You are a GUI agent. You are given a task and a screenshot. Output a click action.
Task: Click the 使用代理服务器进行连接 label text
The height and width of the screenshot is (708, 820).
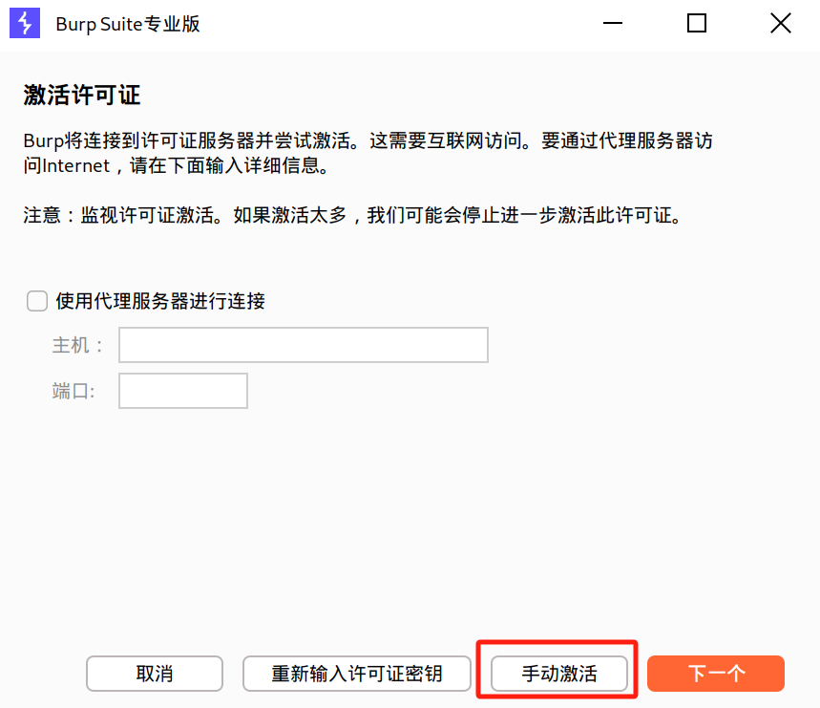tap(160, 301)
